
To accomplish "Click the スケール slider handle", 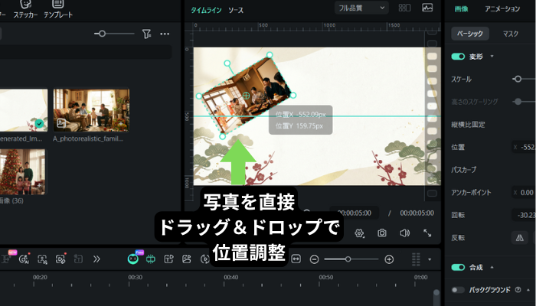I will 518,79.
